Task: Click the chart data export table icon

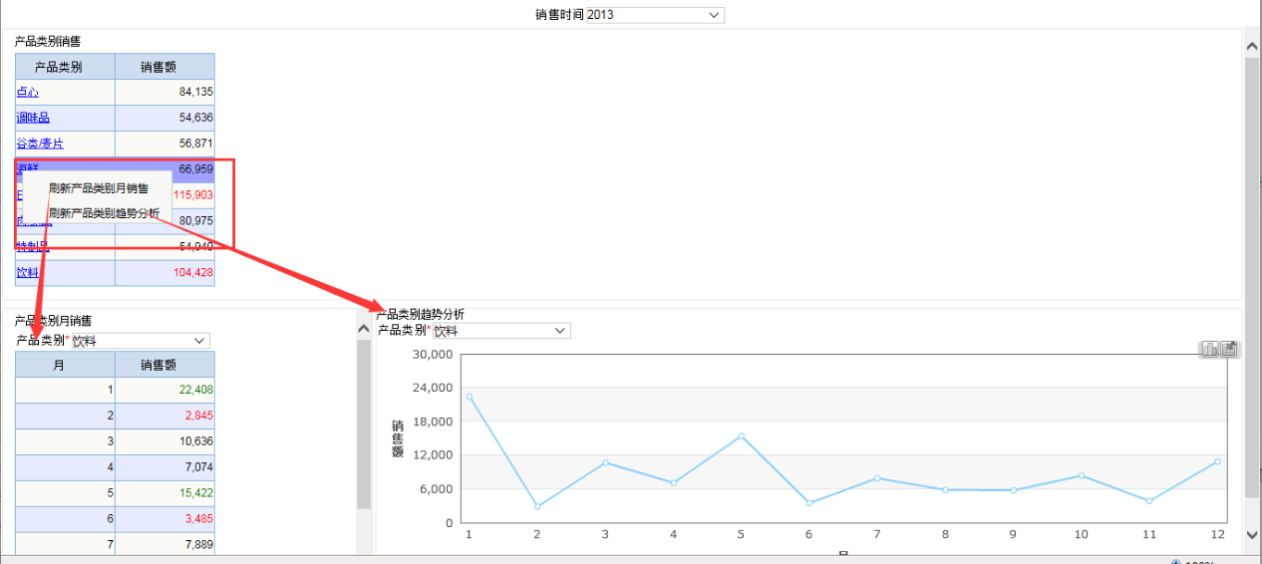Action: click(1229, 349)
